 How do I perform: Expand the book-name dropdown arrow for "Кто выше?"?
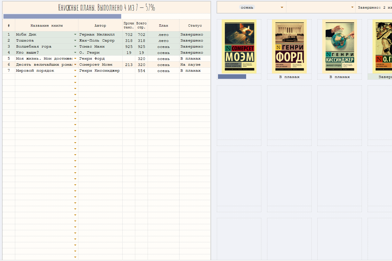75,53
